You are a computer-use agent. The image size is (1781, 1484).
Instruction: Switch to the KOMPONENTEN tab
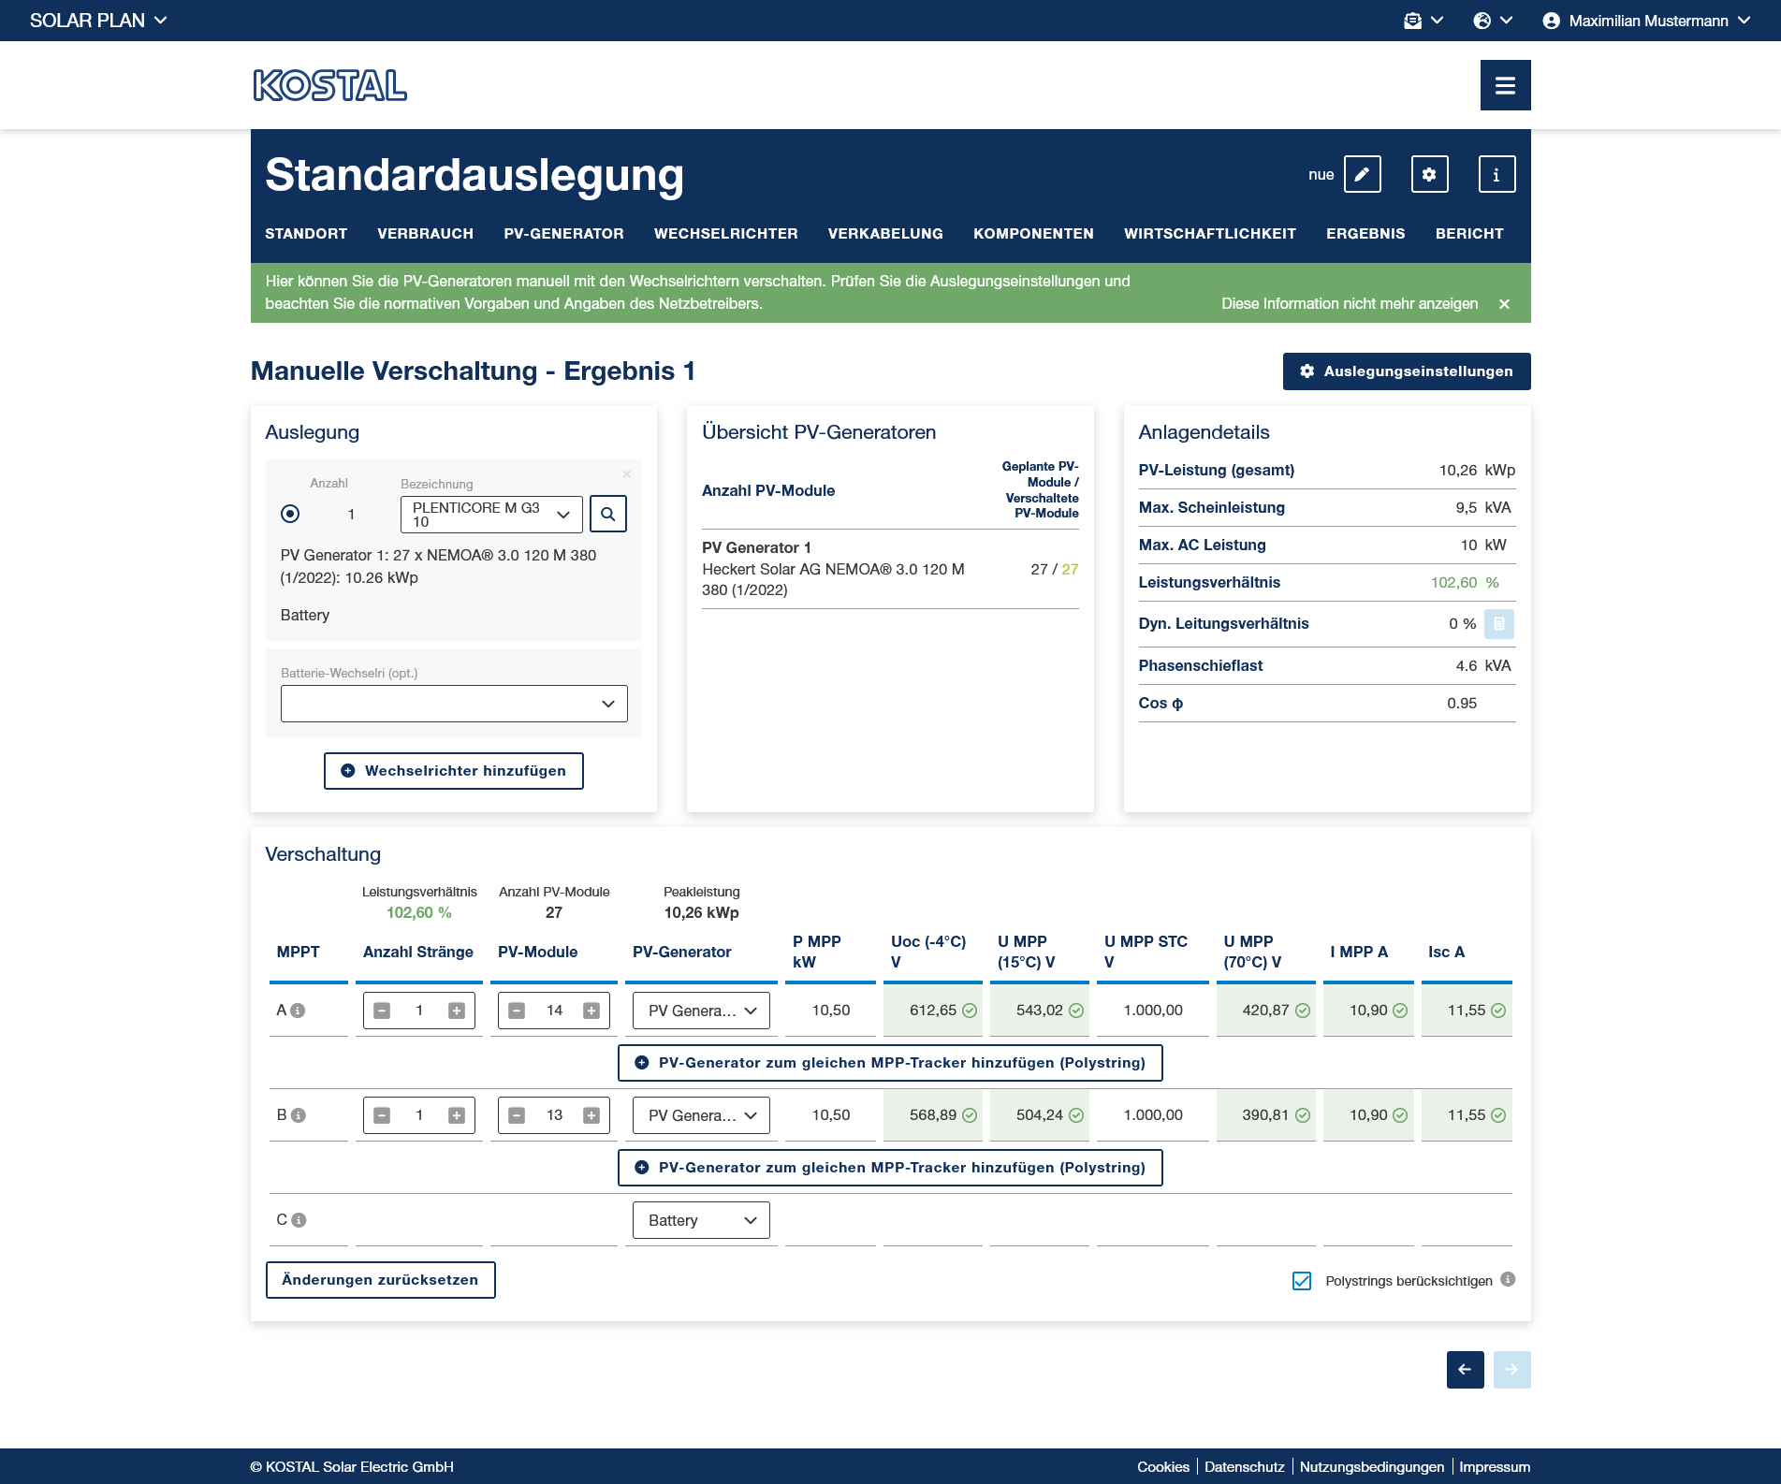(1033, 234)
